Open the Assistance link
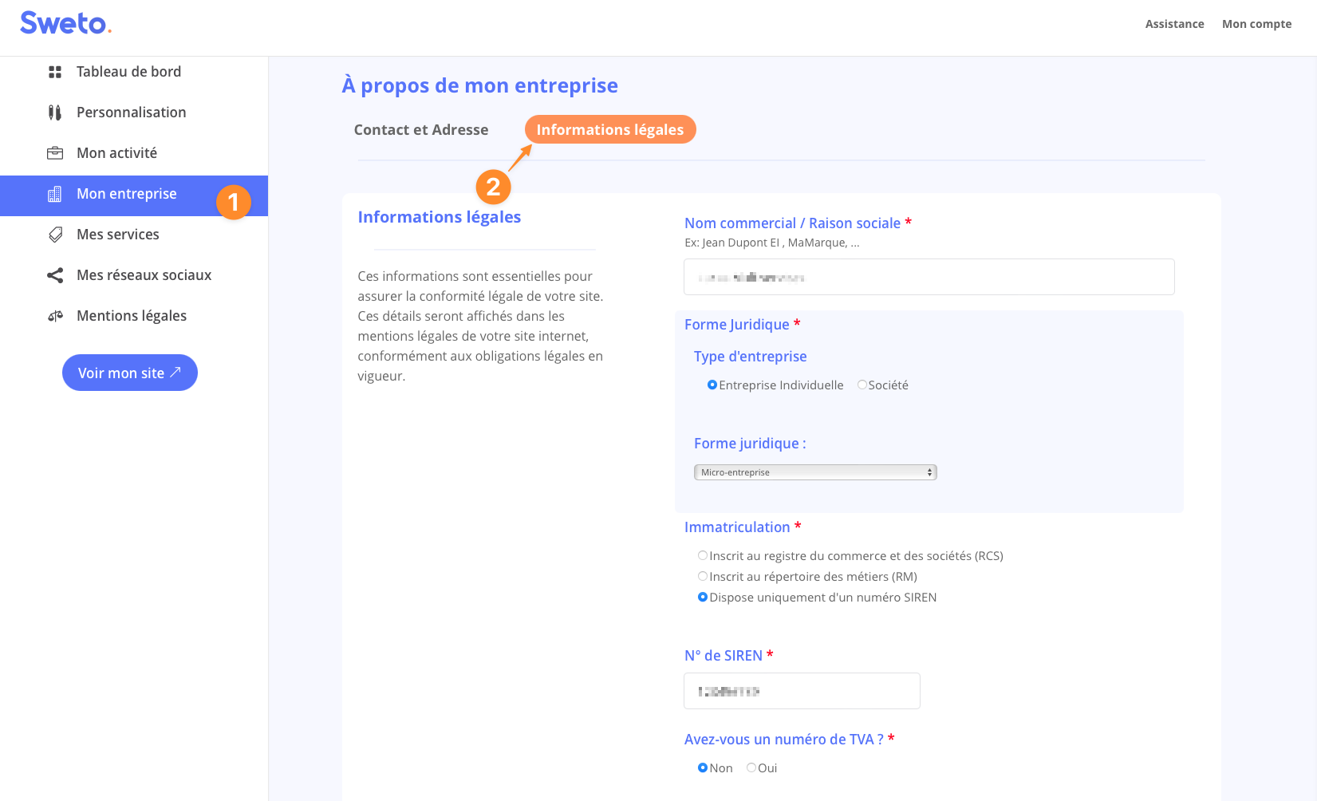 click(1174, 24)
